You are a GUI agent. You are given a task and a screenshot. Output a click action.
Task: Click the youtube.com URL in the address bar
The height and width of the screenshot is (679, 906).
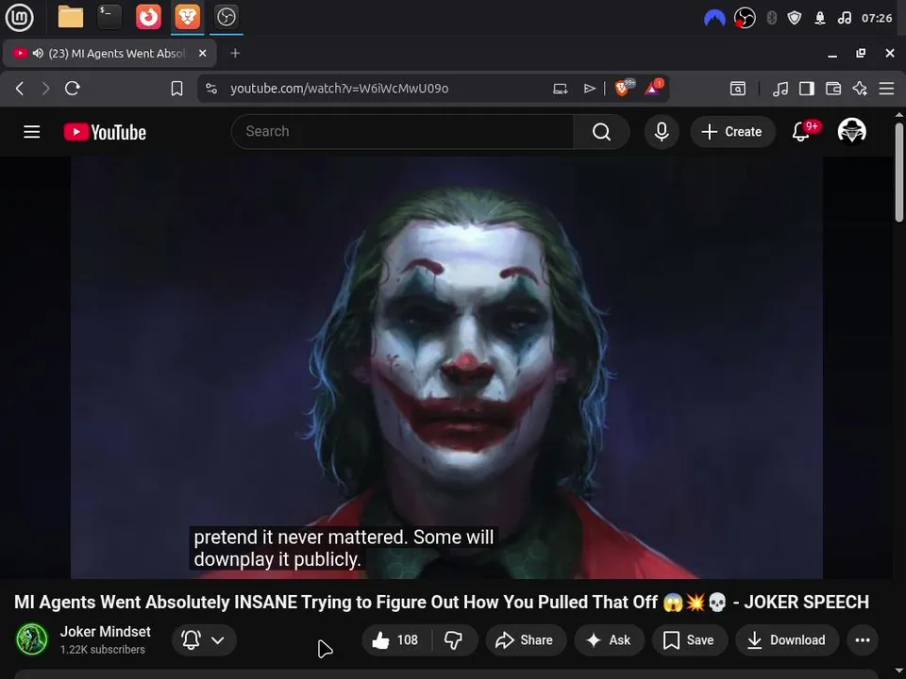point(339,89)
